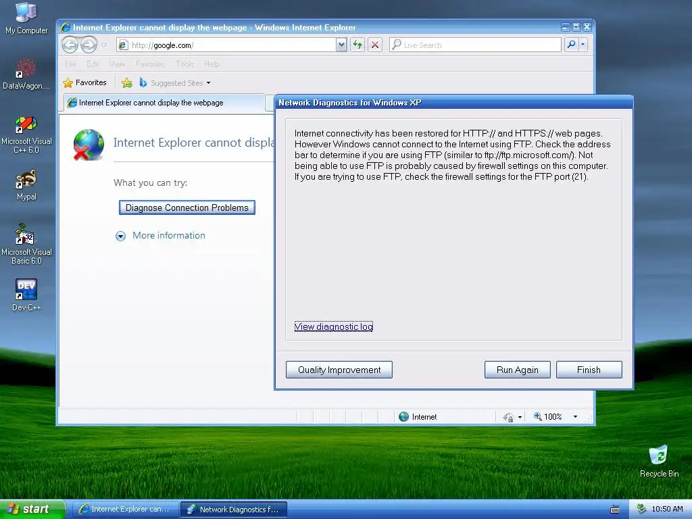Click network connection tray icon
The image size is (692, 519).
click(x=641, y=509)
